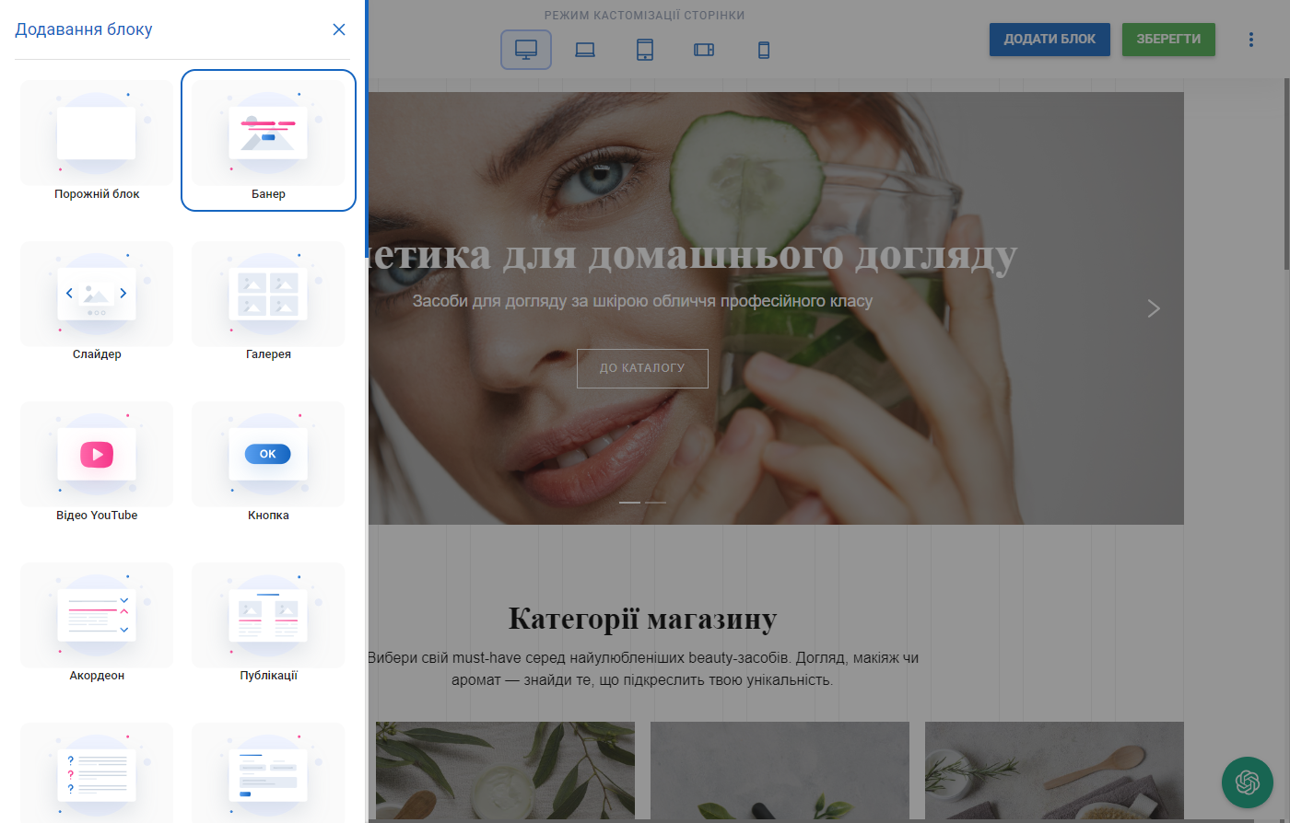Screen dimensions: 1290x823
Task: Select the Кнопка block with OK icon
Action: pos(267,454)
